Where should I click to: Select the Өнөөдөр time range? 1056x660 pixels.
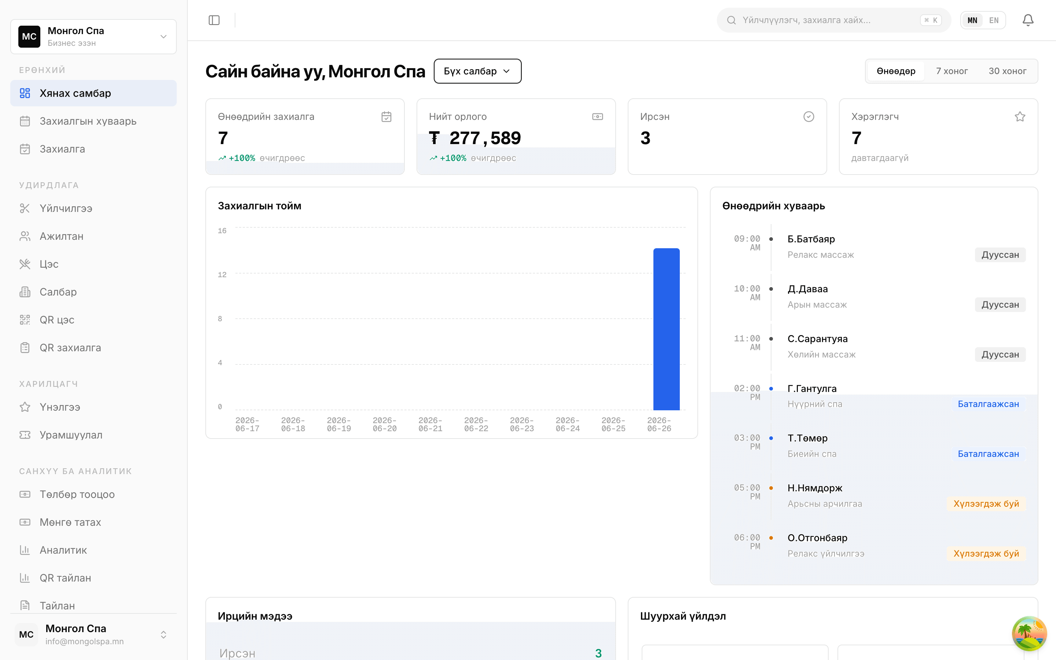896,71
